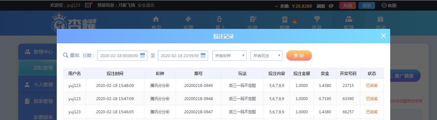
Task: Click the 开奖号码 column header
Action: click(348, 73)
